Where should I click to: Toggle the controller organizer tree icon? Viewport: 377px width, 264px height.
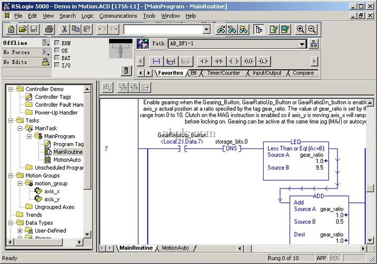[x=259, y=30]
